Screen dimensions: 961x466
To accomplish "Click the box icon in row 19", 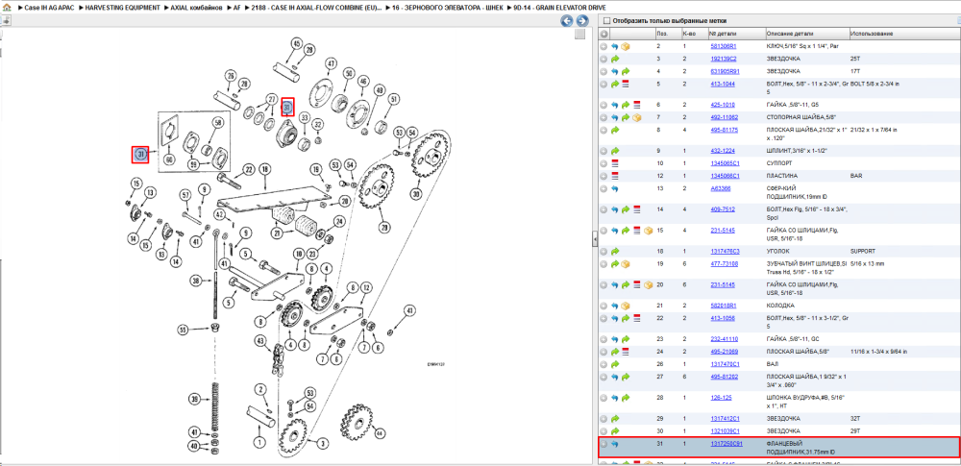I will pos(626,264).
